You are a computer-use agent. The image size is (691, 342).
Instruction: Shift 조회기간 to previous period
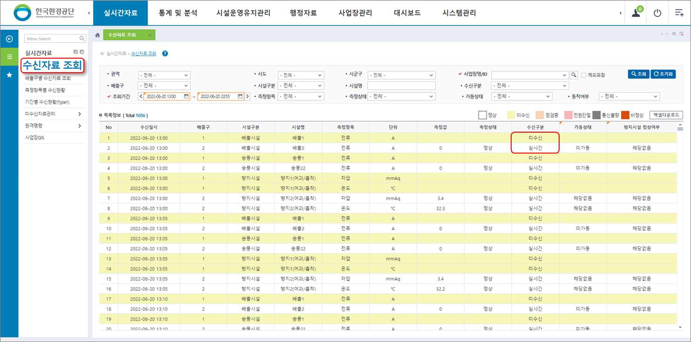140,96
